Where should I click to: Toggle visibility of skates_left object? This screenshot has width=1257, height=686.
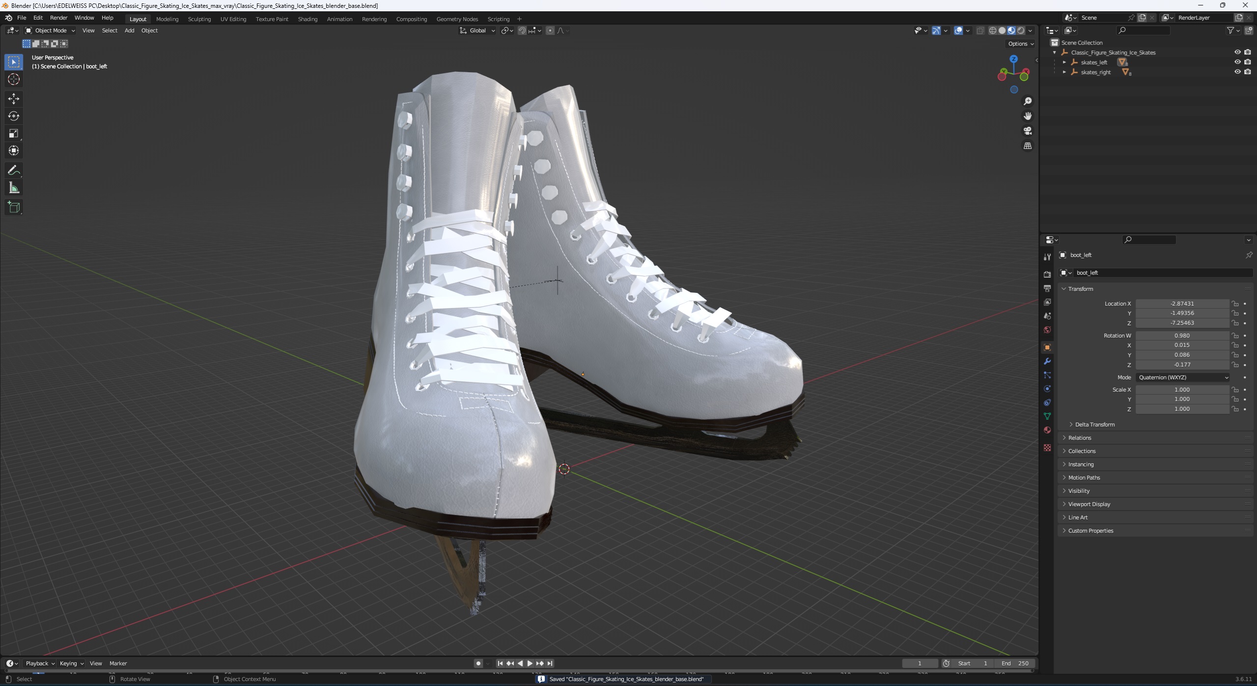coord(1237,62)
